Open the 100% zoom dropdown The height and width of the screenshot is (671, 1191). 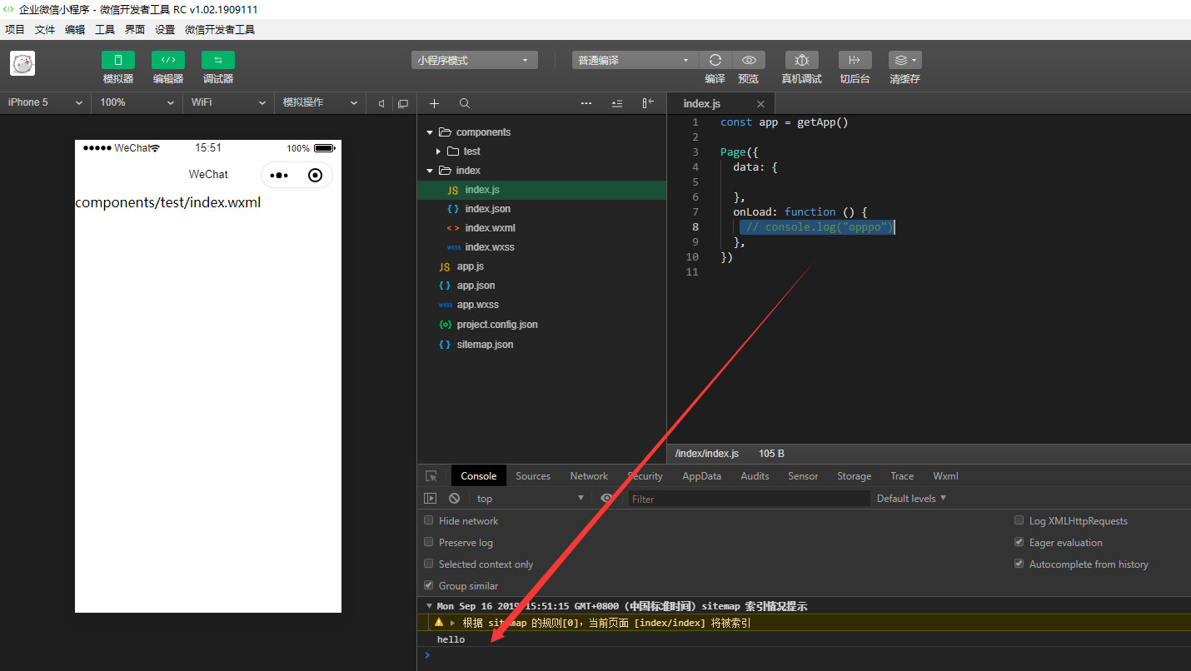coord(137,102)
